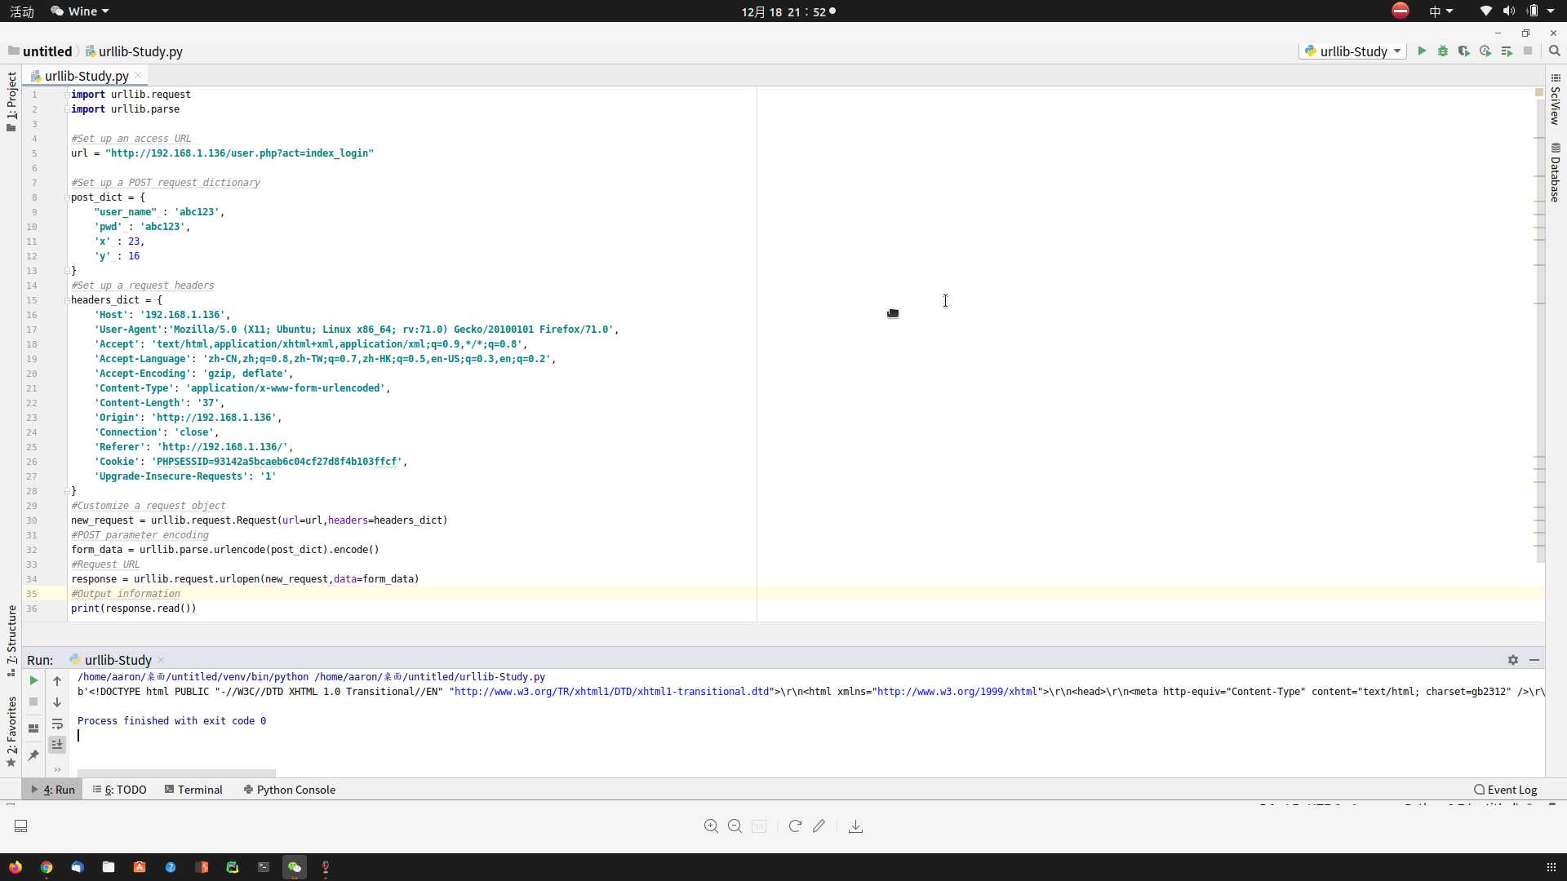Run the urllib-Study configuration from the toolbar
Screen dimensions: 1567x881
click(1422, 51)
